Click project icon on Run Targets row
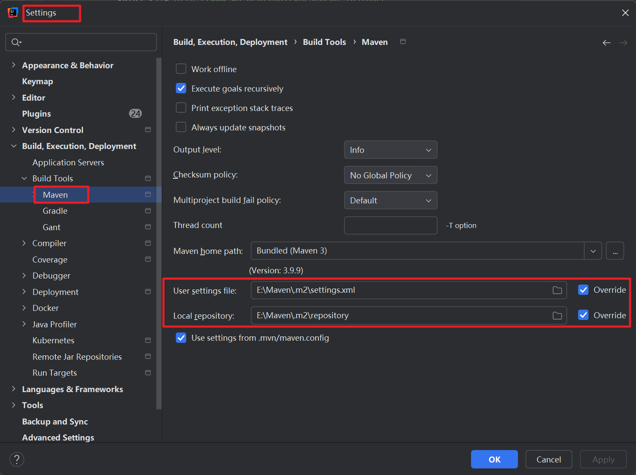The image size is (636, 475). pyautogui.click(x=148, y=373)
